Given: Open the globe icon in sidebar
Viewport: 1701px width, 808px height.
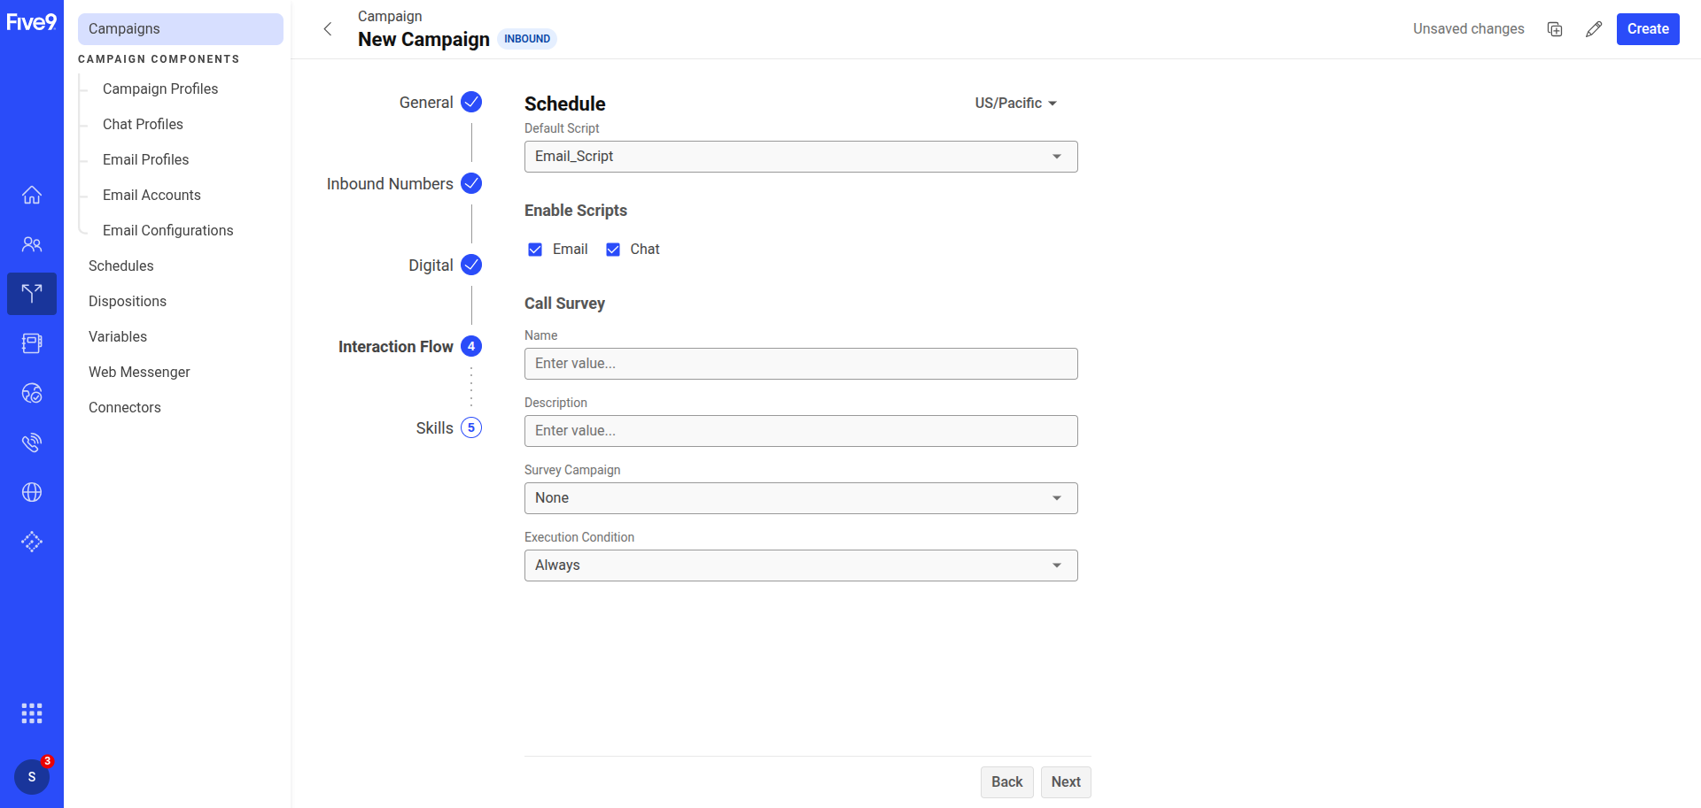Looking at the screenshot, I should tap(32, 492).
